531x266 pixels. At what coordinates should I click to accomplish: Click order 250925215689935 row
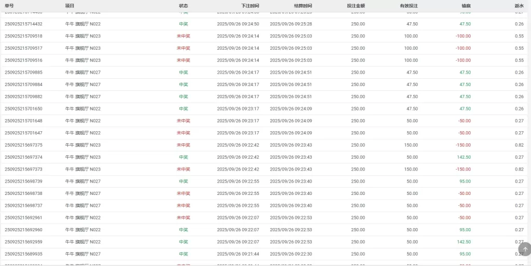coord(264,254)
